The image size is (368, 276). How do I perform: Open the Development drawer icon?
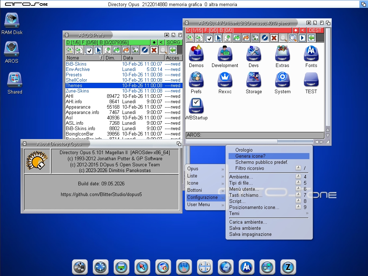point(225,56)
